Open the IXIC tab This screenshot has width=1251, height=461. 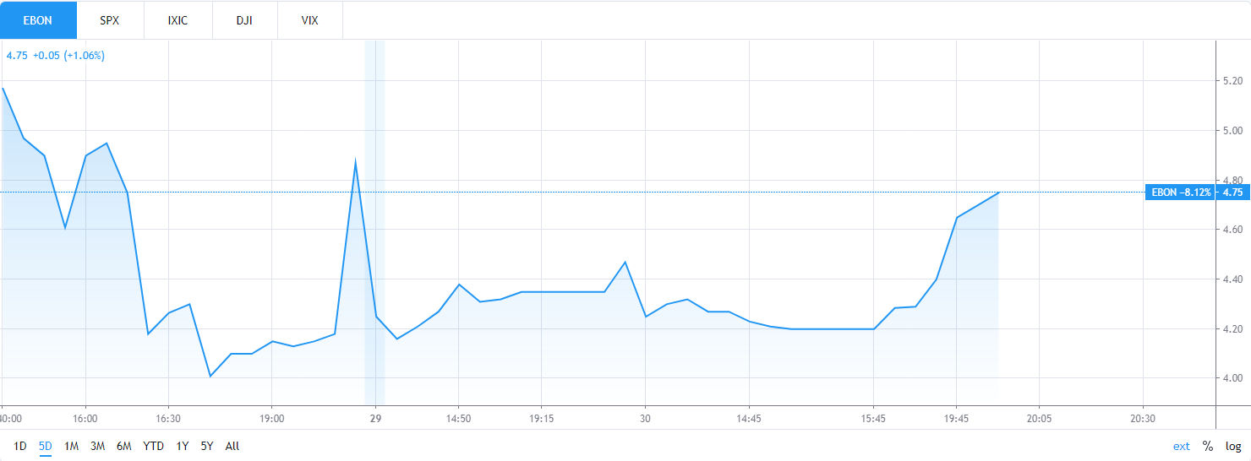(x=178, y=20)
